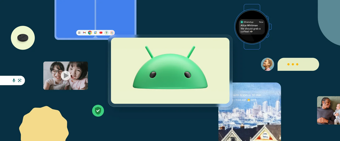This screenshot has height=141, width=340.
Task: Open YouTube from the tablet taskbar
Action: click(101, 33)
